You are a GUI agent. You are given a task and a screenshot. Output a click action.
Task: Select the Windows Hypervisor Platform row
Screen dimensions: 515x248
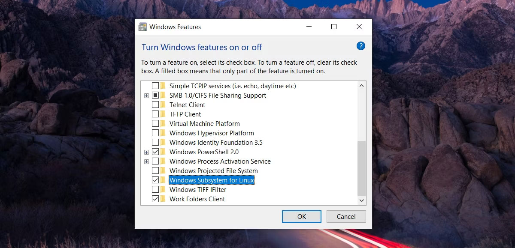211,133
